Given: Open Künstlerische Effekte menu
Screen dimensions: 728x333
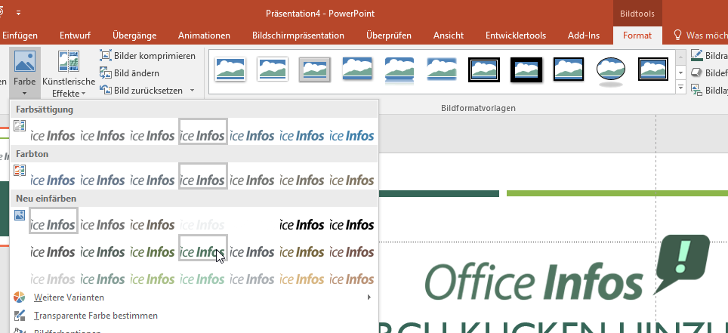Looking at the screenshot, I should pyautogui.click(x=69, y=74).
